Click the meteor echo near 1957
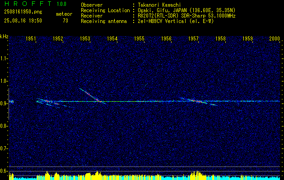 [198, 101]
